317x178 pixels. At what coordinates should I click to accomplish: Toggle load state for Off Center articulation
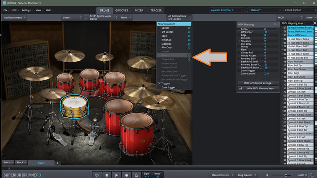[x=189, y=32]
